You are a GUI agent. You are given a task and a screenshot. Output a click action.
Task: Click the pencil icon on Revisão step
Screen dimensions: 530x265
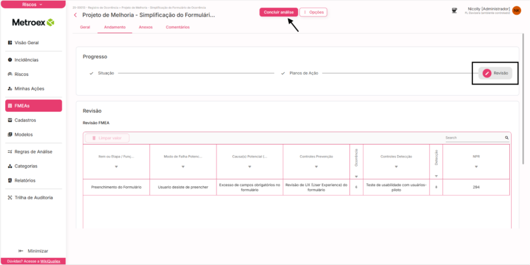click(486, 73)
